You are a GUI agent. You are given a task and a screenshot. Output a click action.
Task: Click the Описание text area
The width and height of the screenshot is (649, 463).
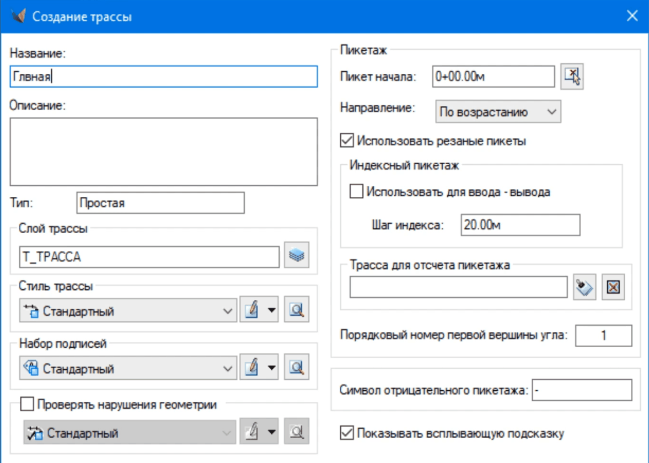pyautogui.click(x=164, y=152)
